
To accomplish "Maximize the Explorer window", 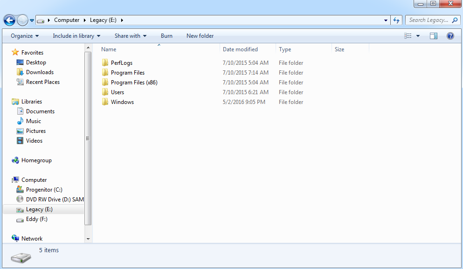I will tap(433, 4).
